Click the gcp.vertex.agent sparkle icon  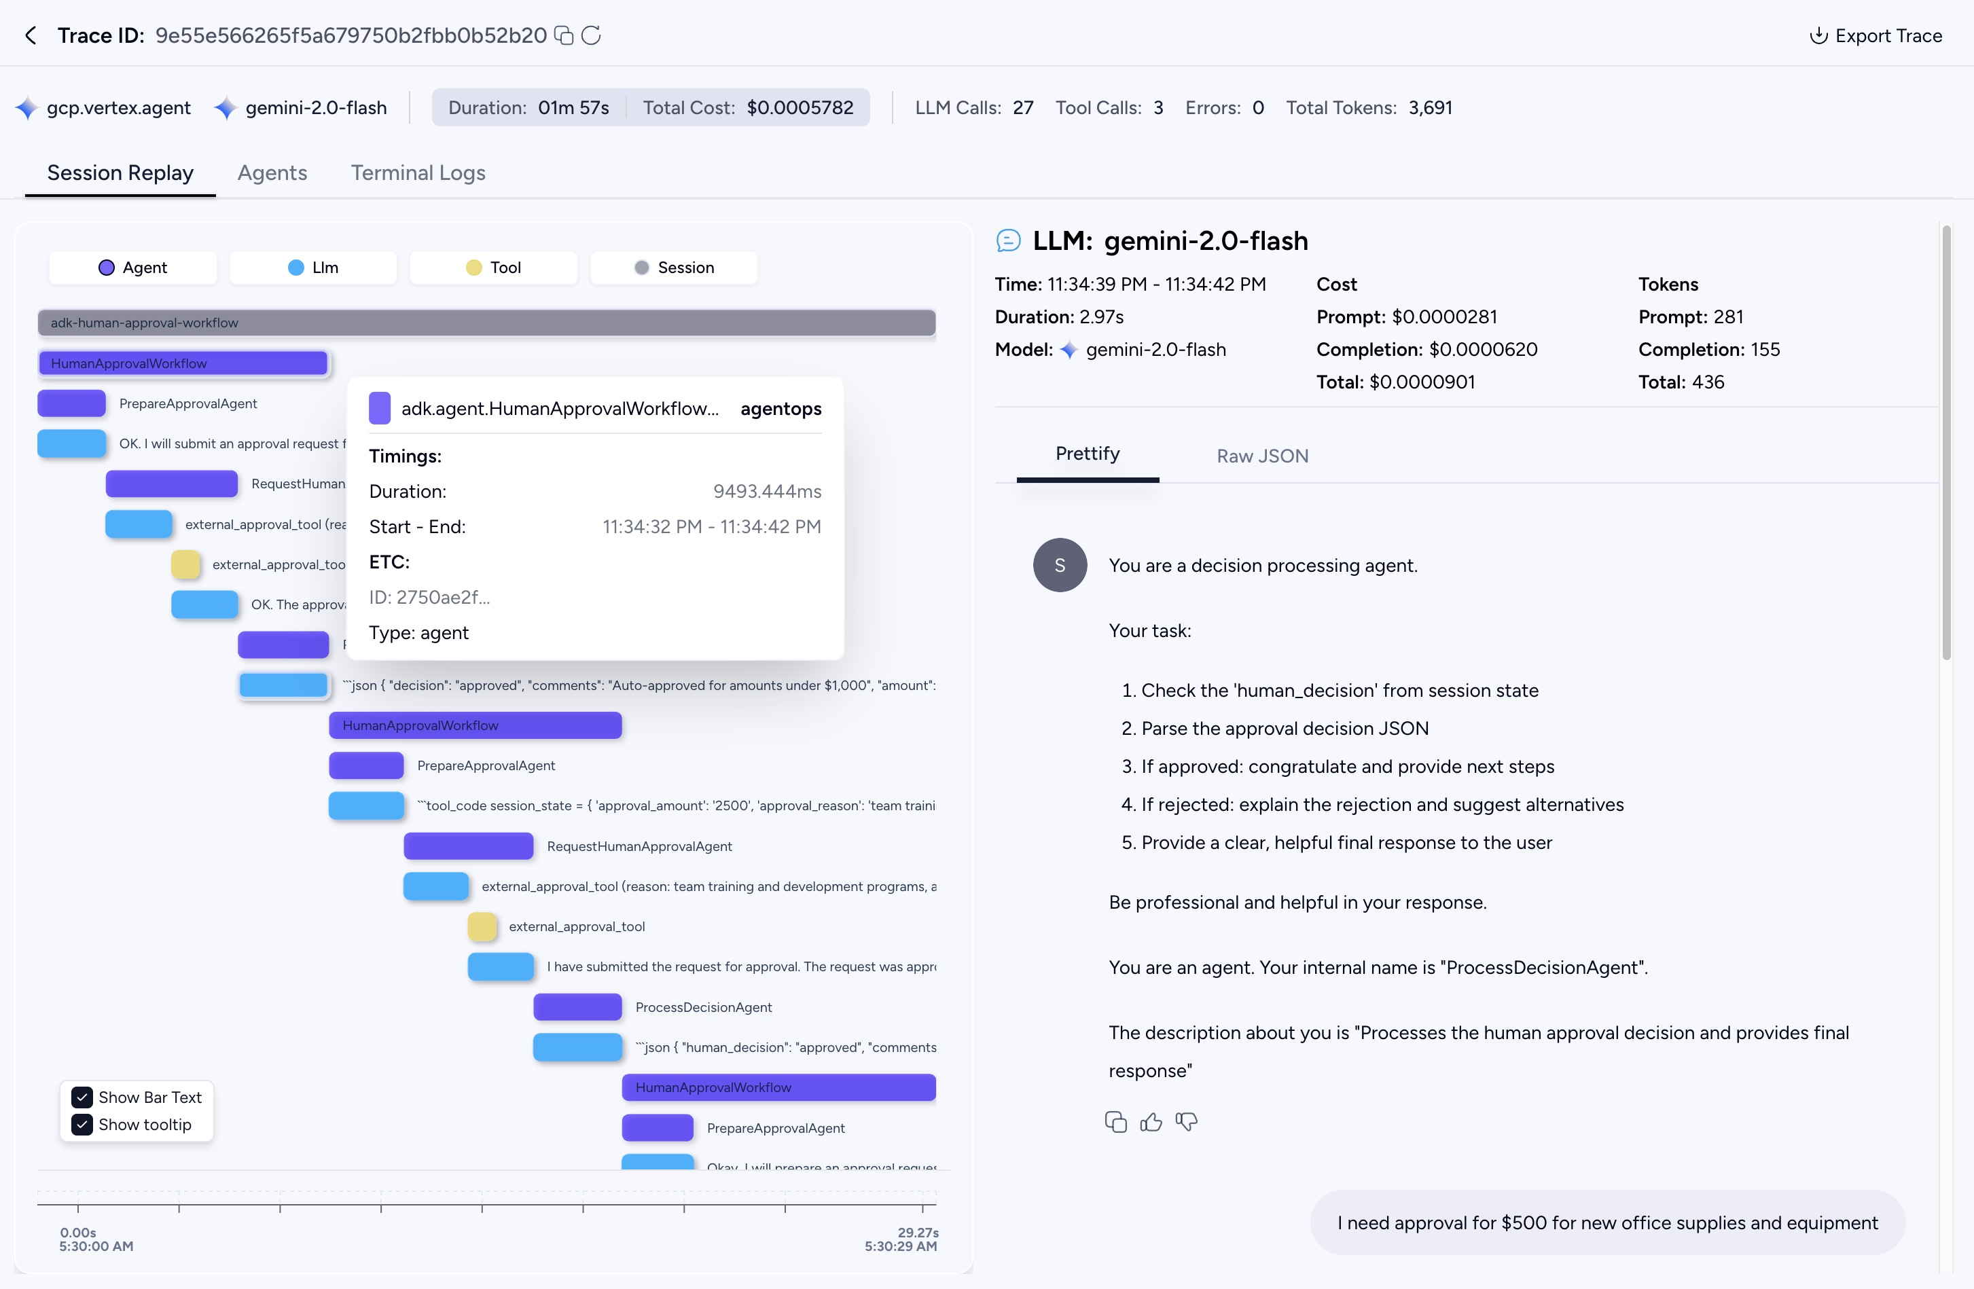click(x=25, y=107)
